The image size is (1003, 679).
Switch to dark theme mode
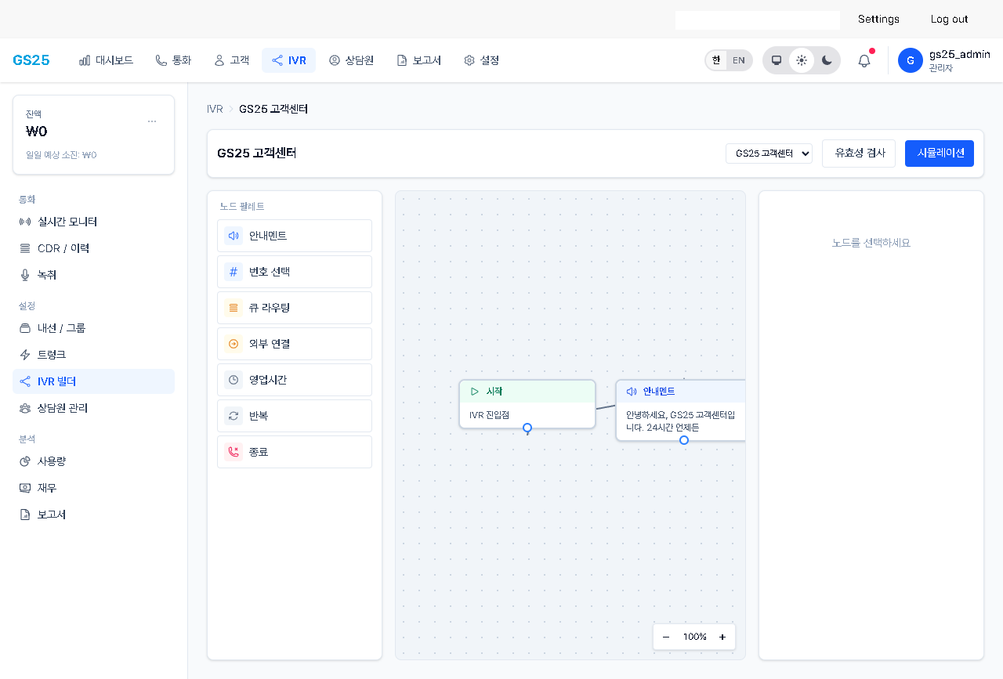click(x=827, y=60)
